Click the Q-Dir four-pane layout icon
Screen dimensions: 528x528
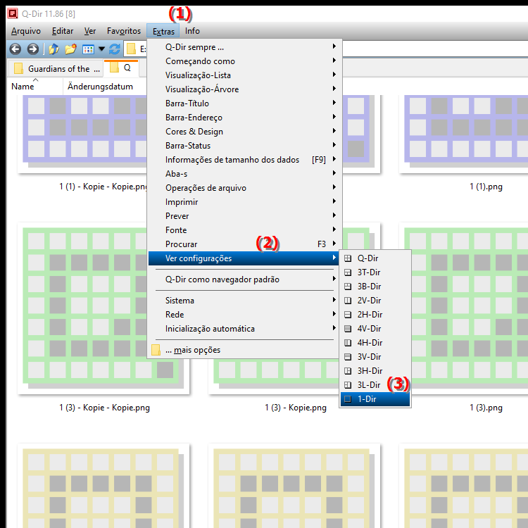coord(348,258)
